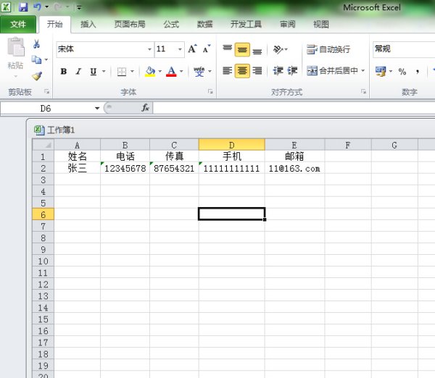The width and height of the screenshot is (435, 378).
Task: Switch to the 审阅 ribbon tab
Action: [x=287, y=25]
